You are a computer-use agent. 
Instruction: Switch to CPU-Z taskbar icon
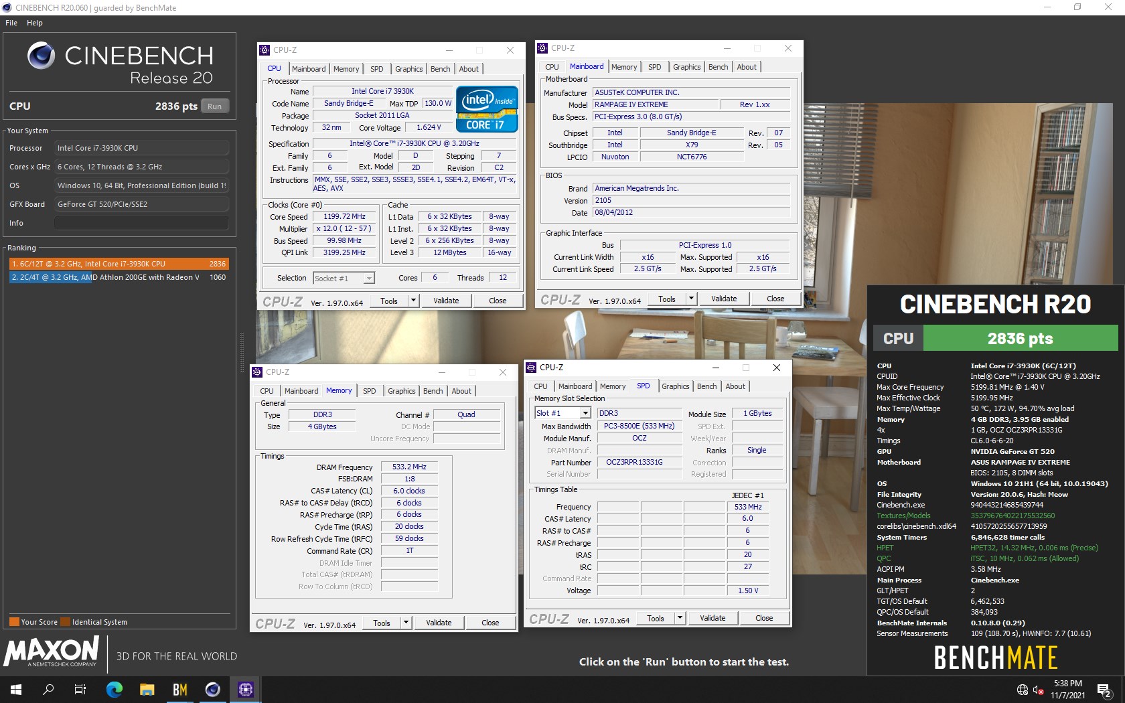(x=245, y=689)
